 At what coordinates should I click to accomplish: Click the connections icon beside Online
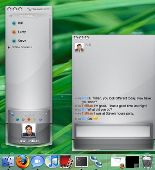click(x=12, y=114)
